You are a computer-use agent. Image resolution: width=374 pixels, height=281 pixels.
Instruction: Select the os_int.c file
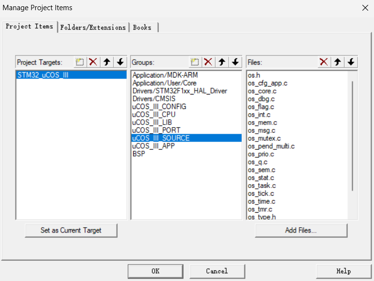tap(297, 114)
